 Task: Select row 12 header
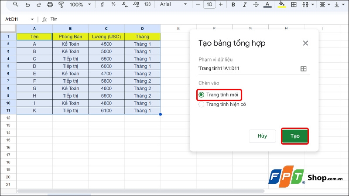click(8, 118)
